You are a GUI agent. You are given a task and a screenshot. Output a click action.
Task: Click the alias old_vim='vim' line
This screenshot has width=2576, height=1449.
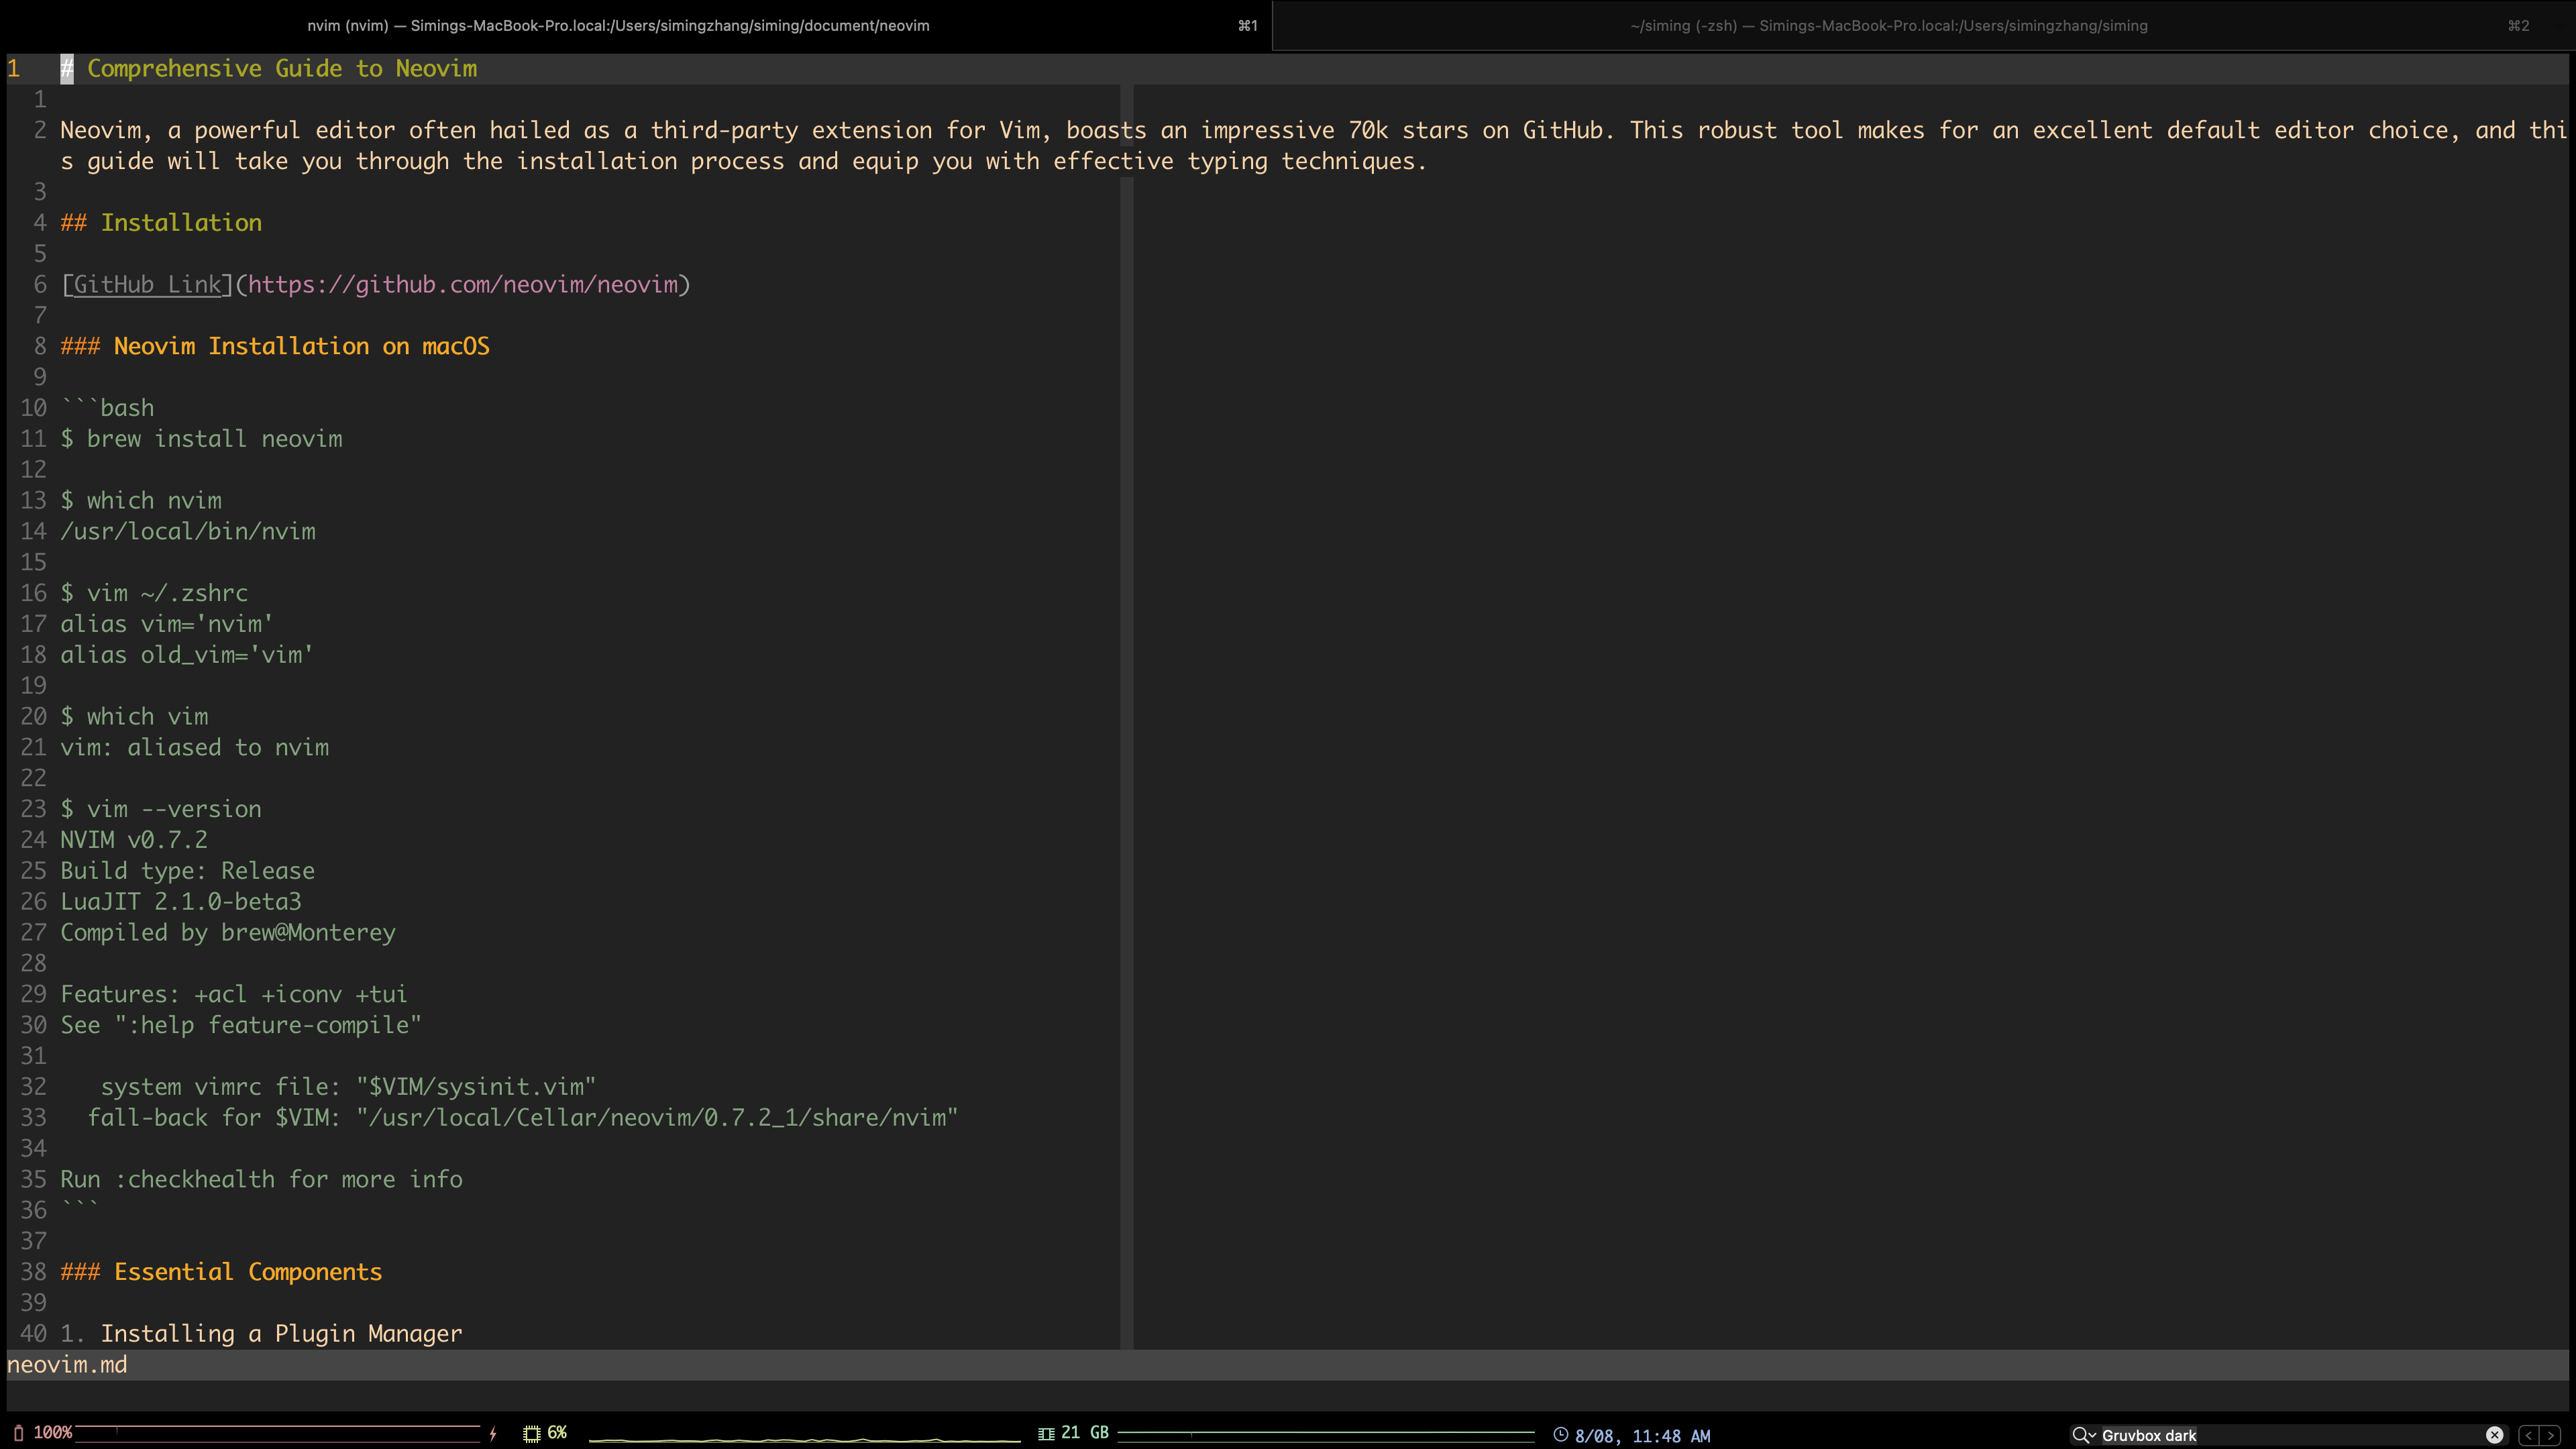[x=187, y=655]
